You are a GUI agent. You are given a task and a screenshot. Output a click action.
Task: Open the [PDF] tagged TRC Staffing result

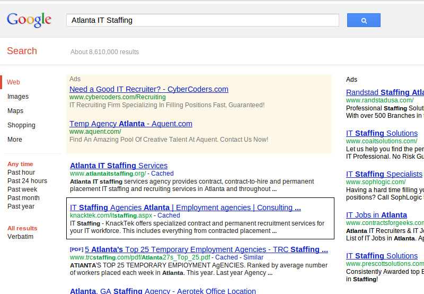pos(206,249)
